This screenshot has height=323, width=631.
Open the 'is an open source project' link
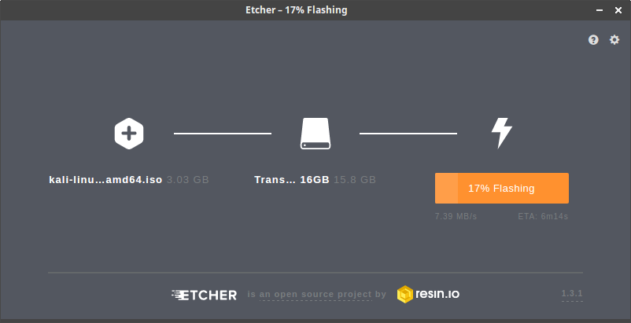pyautogui.click(x=316, y=295)
